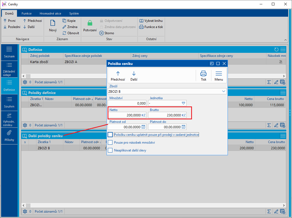The height and width of the screenshot is (218, 292).
Task: Click the Netto price field
Action: pos(127,115)
